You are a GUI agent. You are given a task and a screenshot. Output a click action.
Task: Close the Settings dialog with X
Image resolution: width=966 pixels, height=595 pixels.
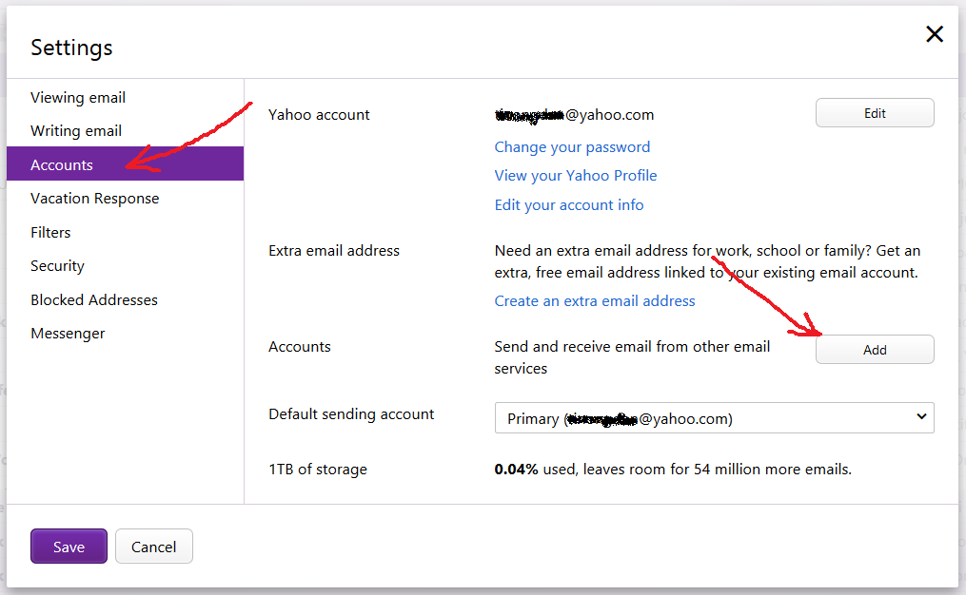[935, 35]
